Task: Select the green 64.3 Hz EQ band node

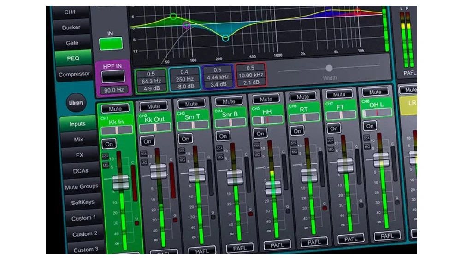Action: (173, 16)
